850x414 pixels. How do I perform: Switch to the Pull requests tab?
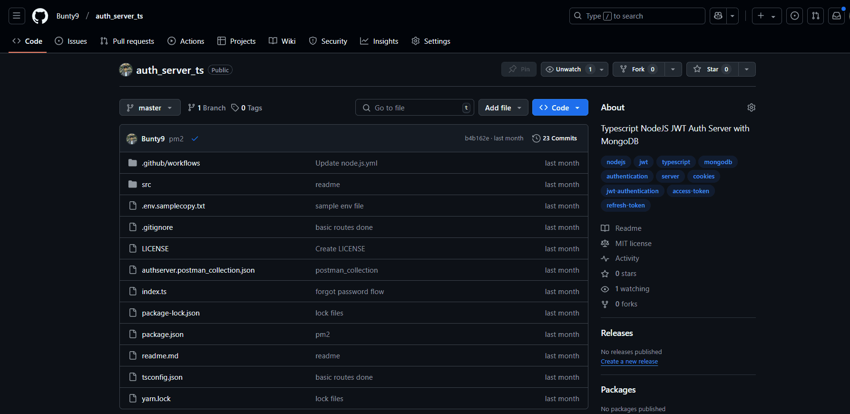(127, 41)
